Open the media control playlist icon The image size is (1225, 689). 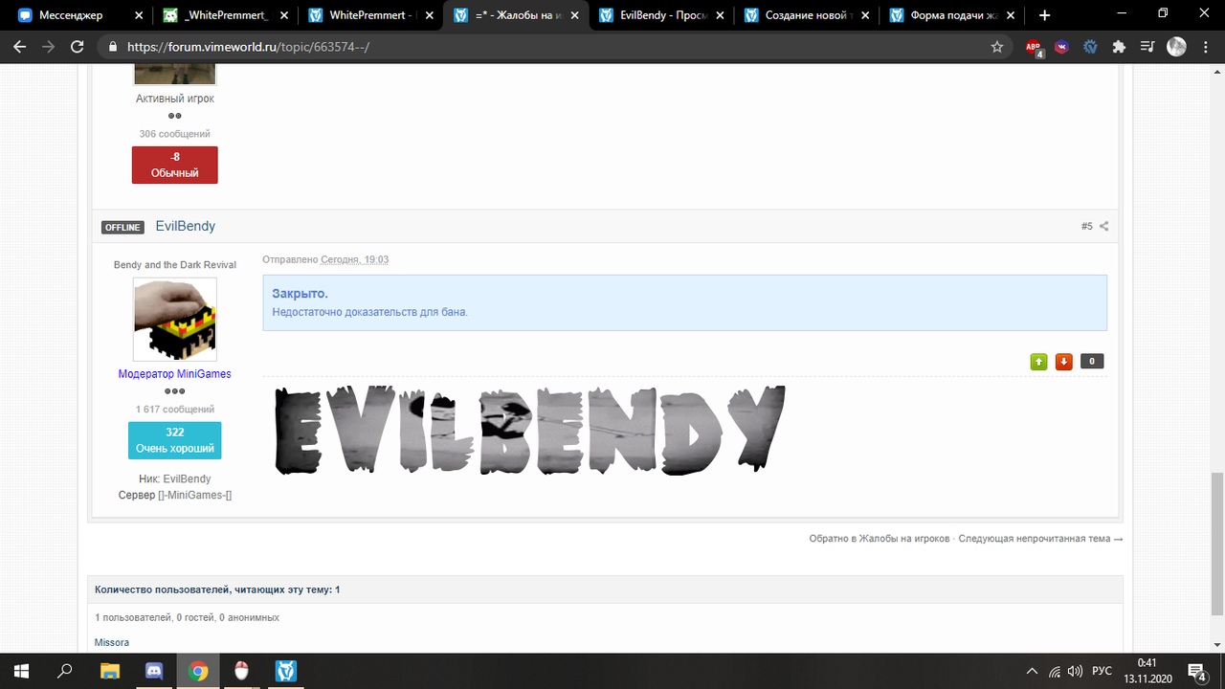point(1147,46)
